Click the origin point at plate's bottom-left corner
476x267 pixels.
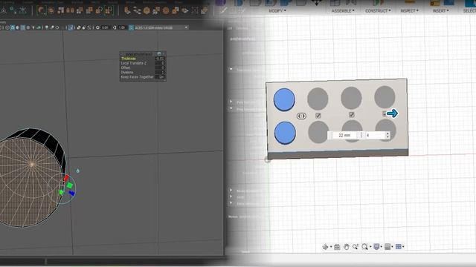267,160
